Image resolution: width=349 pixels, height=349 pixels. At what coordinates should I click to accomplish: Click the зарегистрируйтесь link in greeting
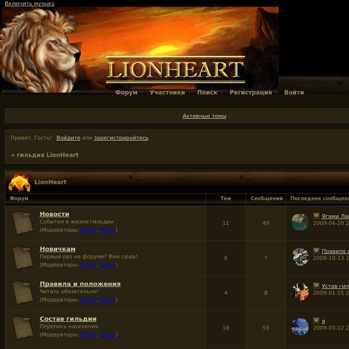point(121,138)
